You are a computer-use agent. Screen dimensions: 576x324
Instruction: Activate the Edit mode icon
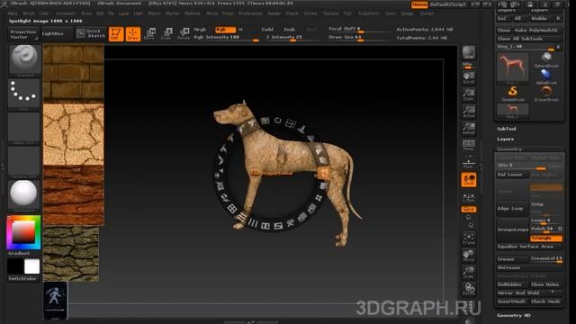click(116, 34)
